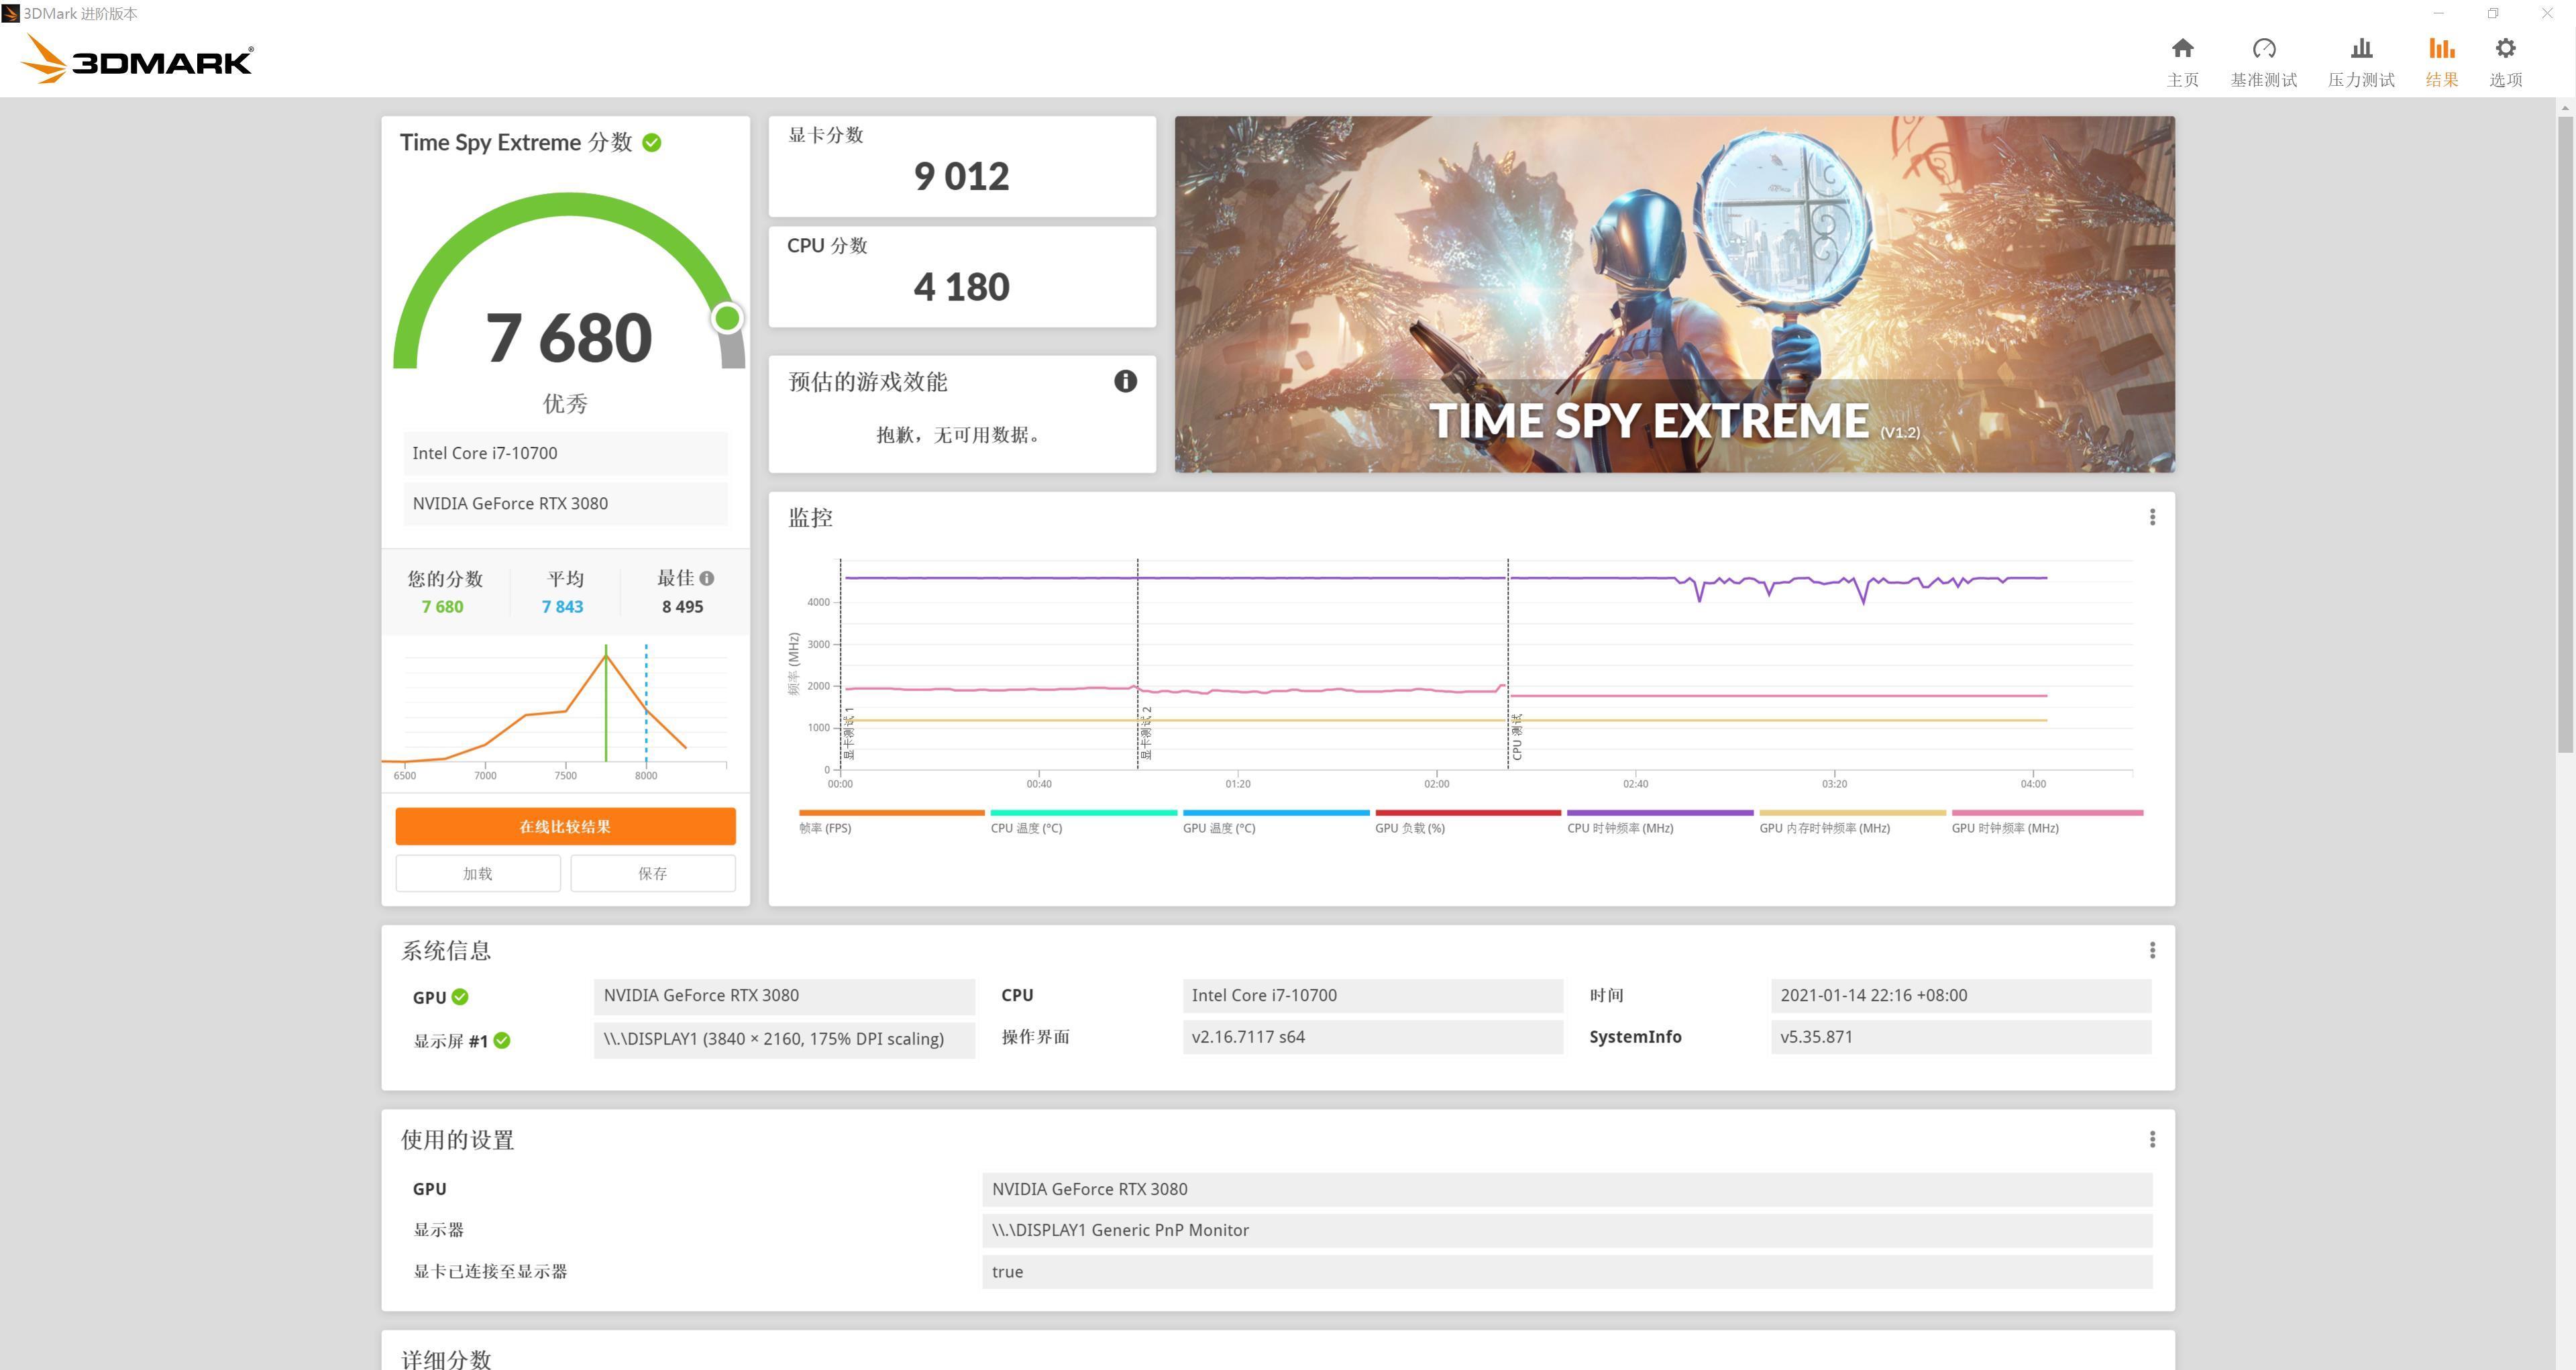Click the 操作界面 version v2.16.7117 s64
This screenshot has height=1370, width=2576.
(1372, 1037)
